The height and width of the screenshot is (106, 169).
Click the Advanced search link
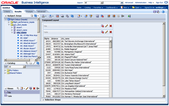point(129,3)
